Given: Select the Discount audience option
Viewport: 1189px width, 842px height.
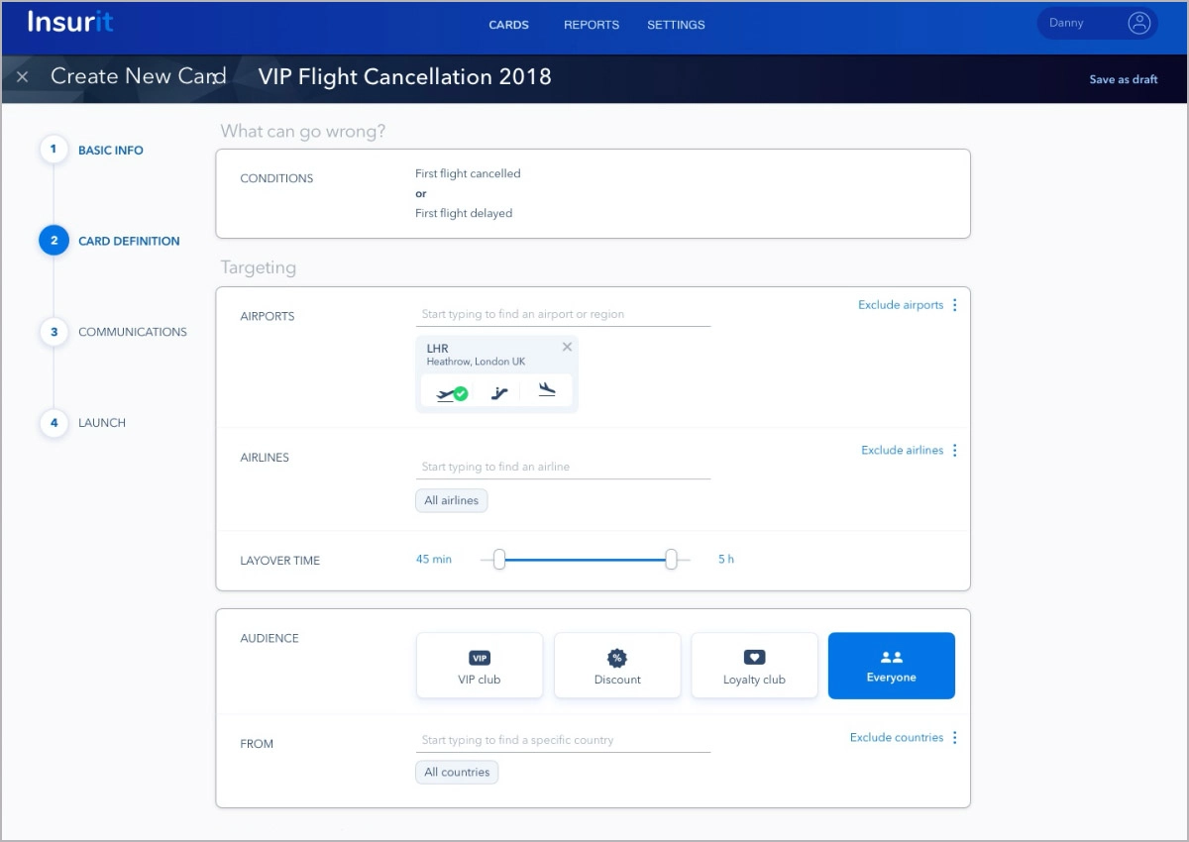Looking at the screenshot, I should 617,666.
